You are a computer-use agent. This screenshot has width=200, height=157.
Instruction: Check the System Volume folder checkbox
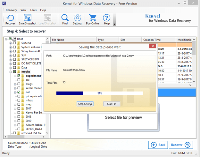tap(14, 47)
